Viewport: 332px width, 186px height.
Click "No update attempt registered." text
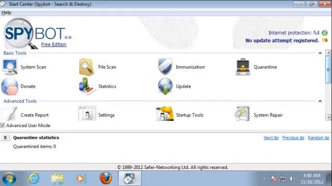click(x=282, y=40)
